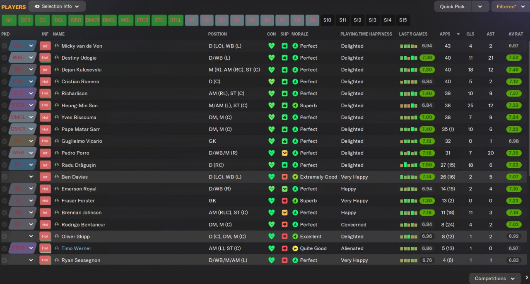
Task: Click the eye icon in Selection Info
Action: click(37, 7)
